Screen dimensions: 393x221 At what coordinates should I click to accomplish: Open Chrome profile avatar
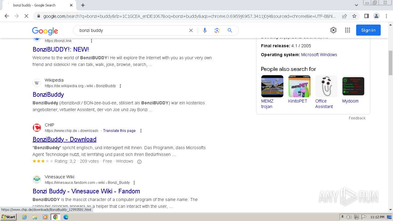point(376,16)
